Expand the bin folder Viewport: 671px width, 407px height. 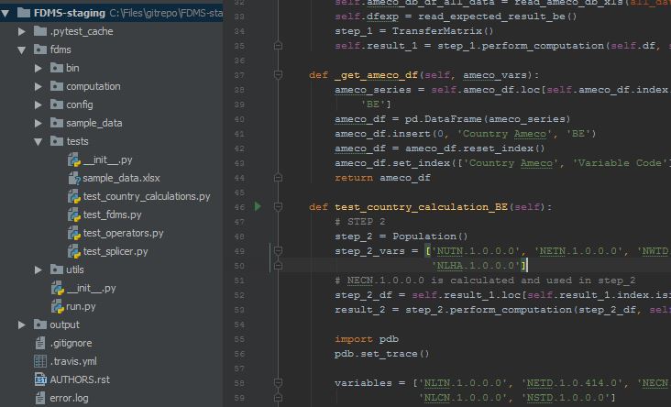tap(38, 68)
